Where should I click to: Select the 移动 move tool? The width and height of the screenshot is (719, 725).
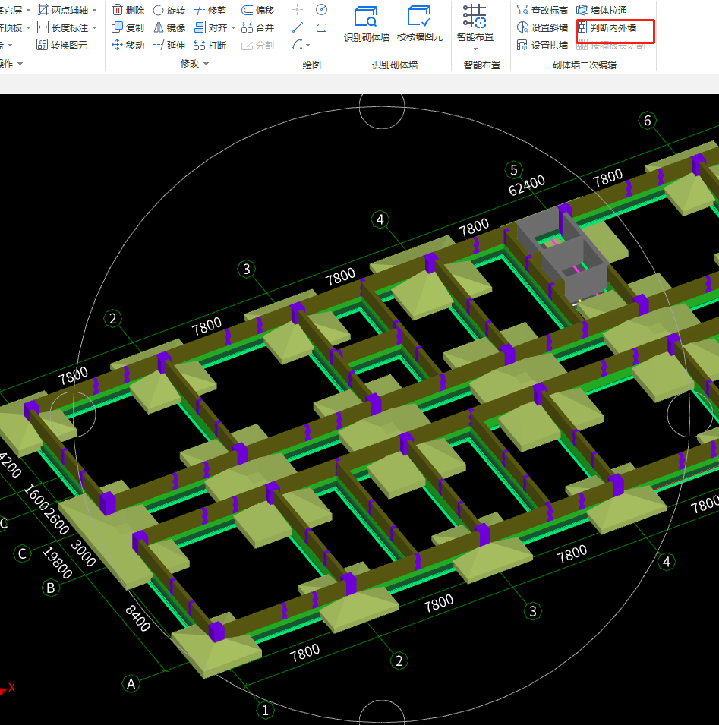pos(128,45)
